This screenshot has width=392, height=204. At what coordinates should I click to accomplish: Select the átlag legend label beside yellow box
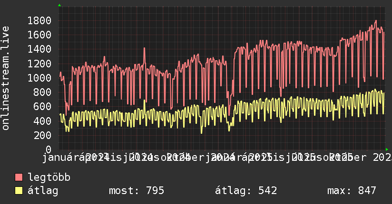point(43,191)
